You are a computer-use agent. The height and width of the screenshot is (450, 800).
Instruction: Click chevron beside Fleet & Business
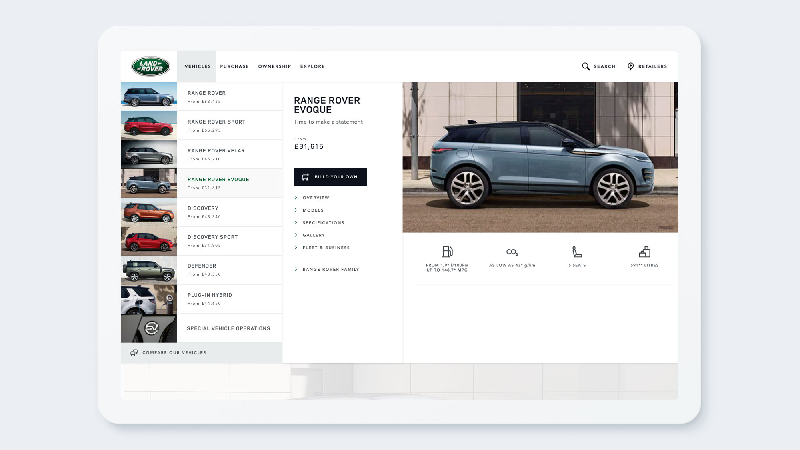point(296,248)
